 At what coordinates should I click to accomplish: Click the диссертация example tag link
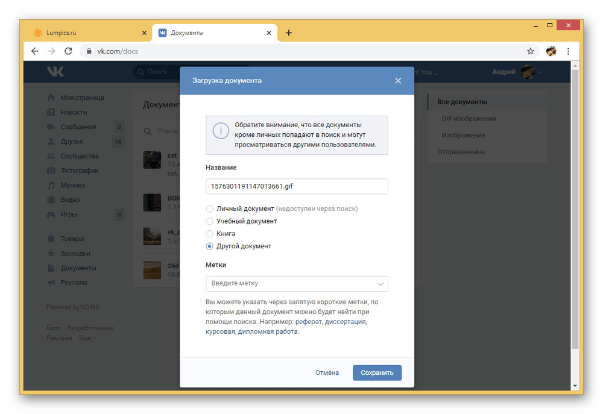(346, 322)
